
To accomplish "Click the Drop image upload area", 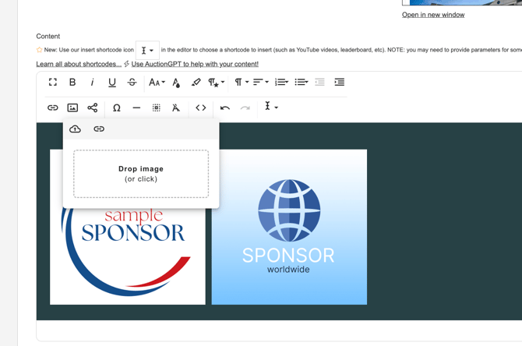I will (x=141, y=174).
